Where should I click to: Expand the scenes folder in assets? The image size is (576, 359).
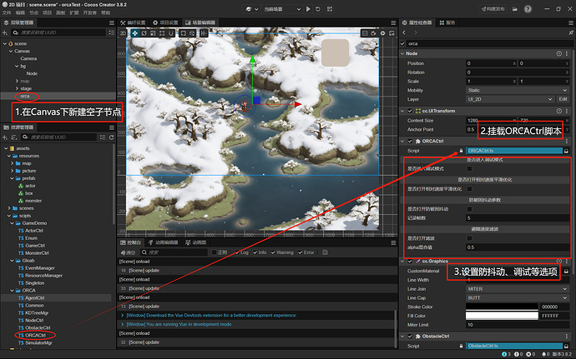point(9,208)
